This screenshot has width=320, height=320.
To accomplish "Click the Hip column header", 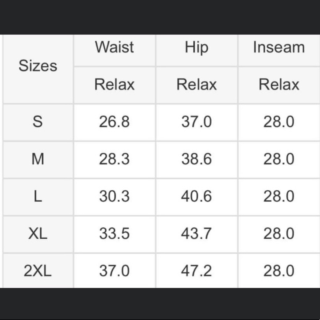I will click(196, 47).
